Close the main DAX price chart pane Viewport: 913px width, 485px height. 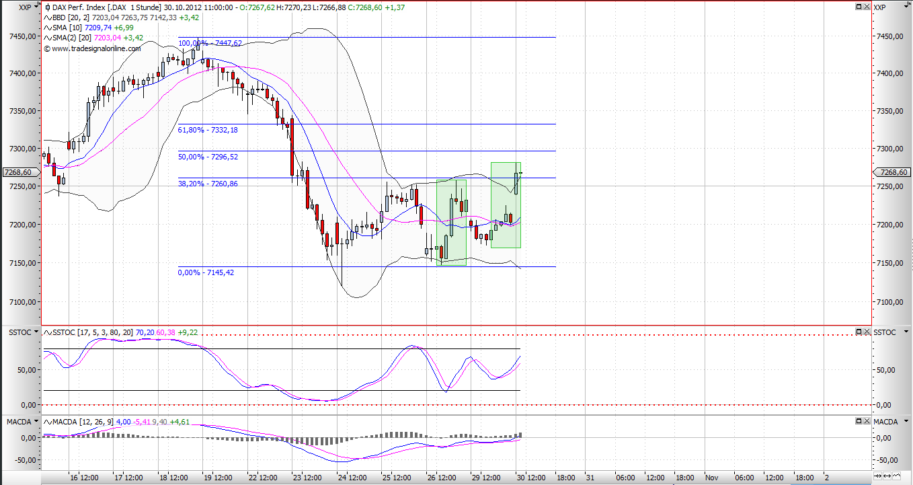867,7
